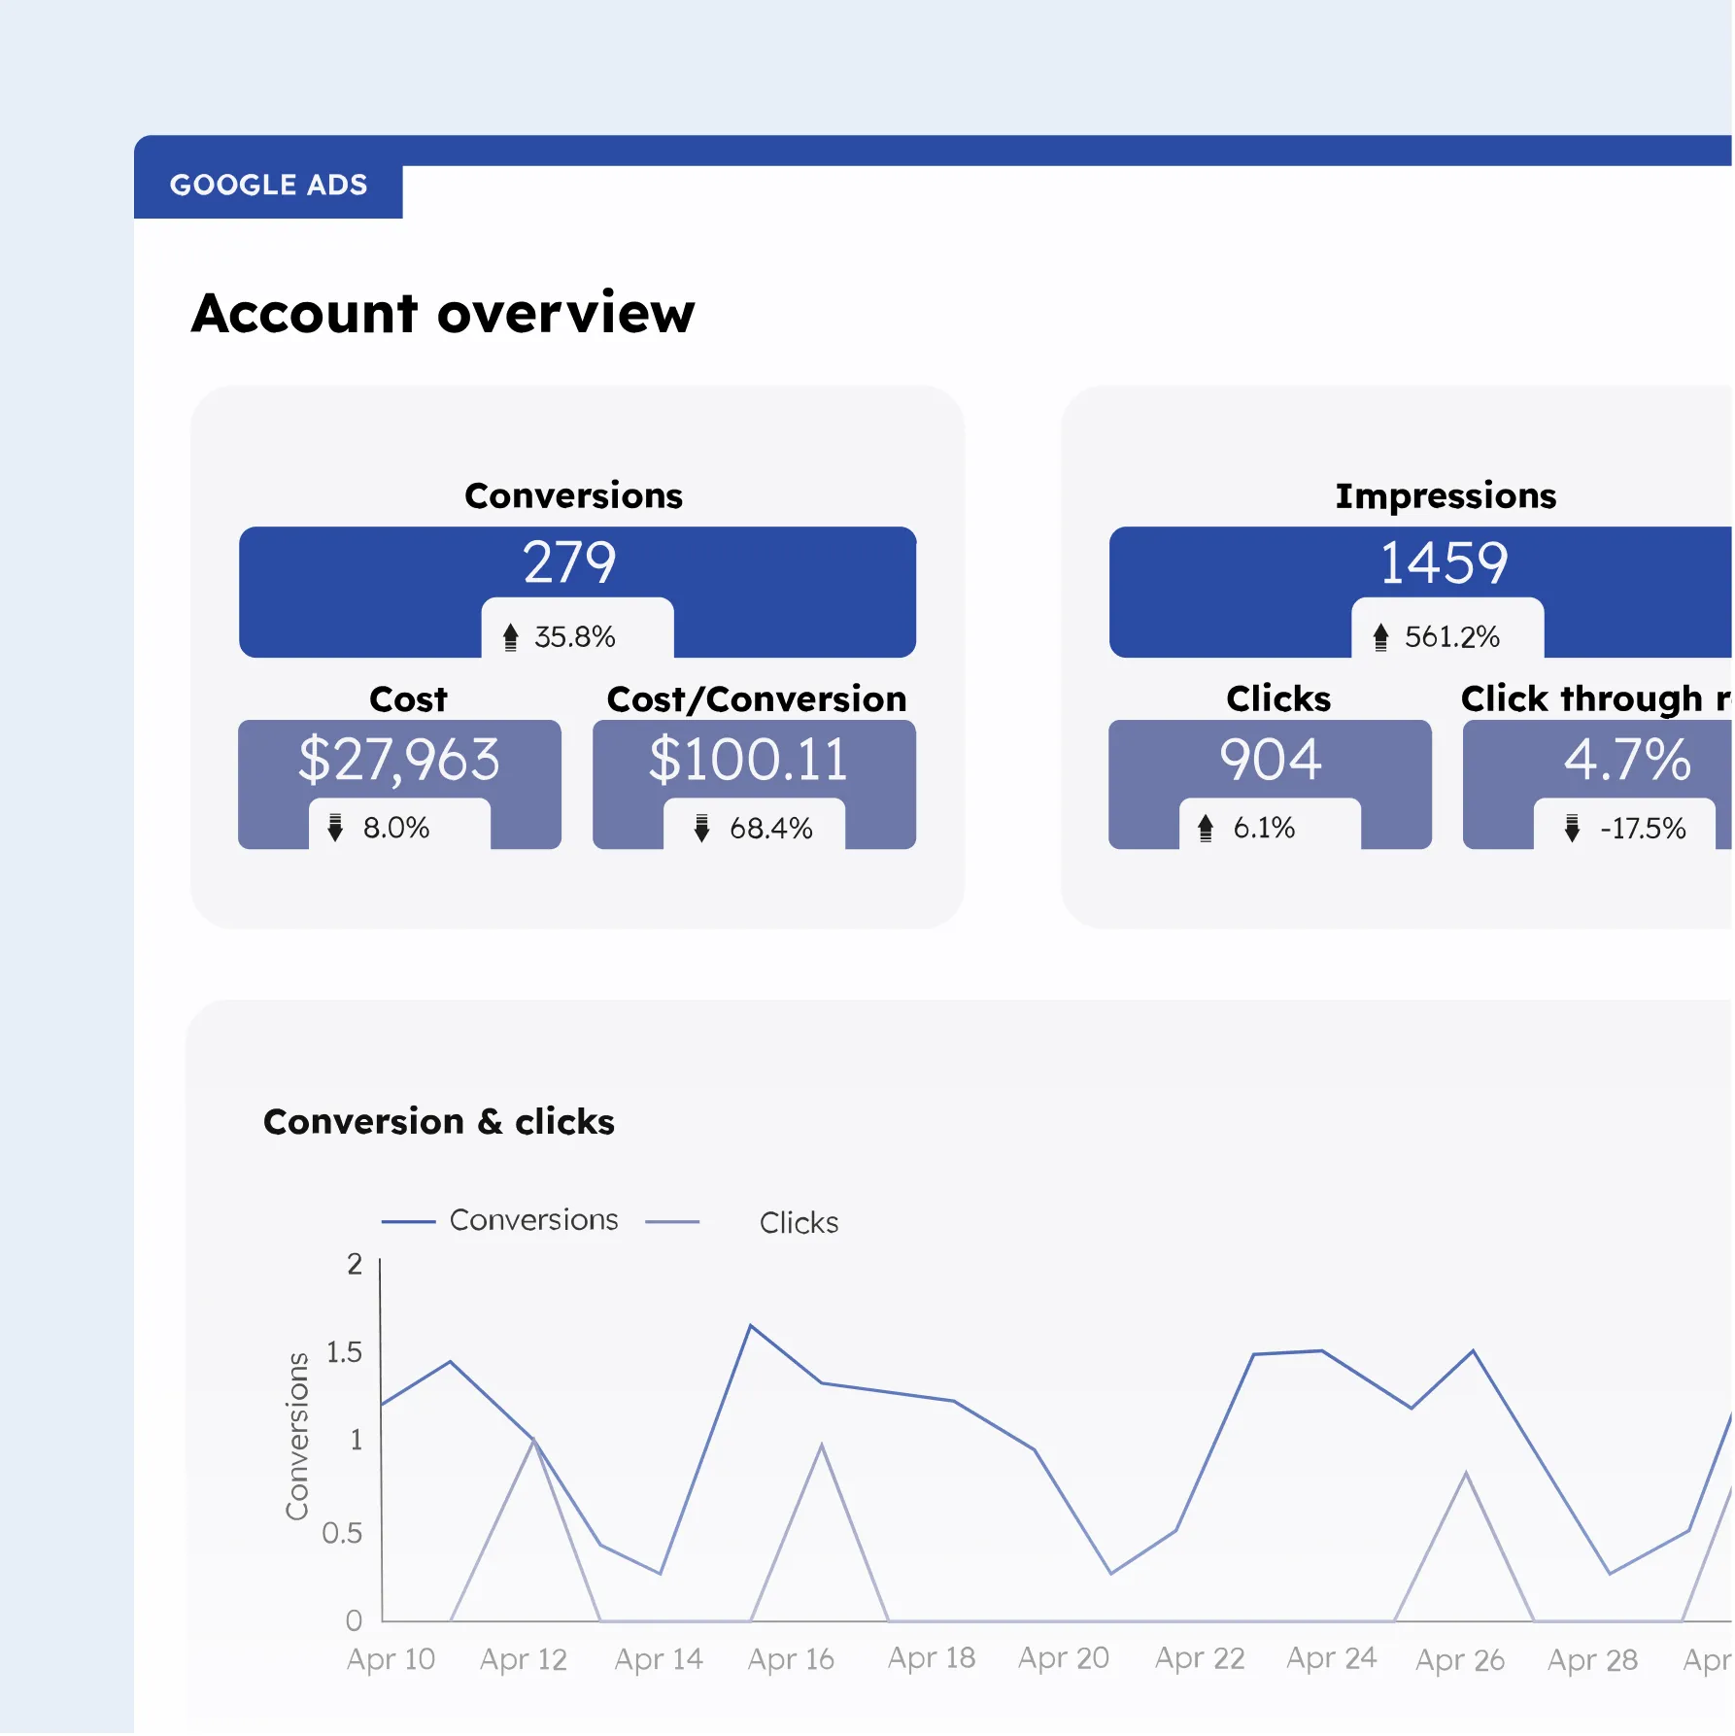Viewport: 1735px width, 1736px height.
Task: Toggle the Conversions series in chart legend
Action: [533, 1220]
